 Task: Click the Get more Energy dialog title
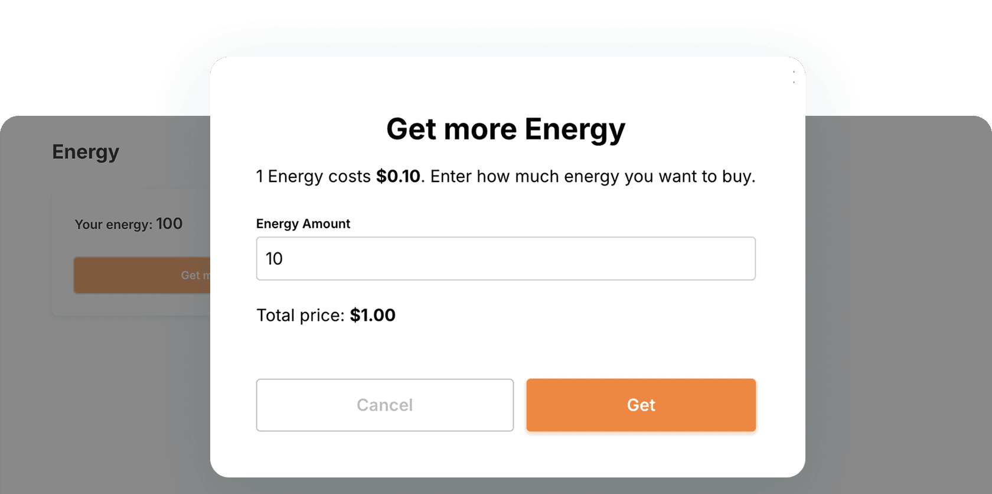[505, 129]
